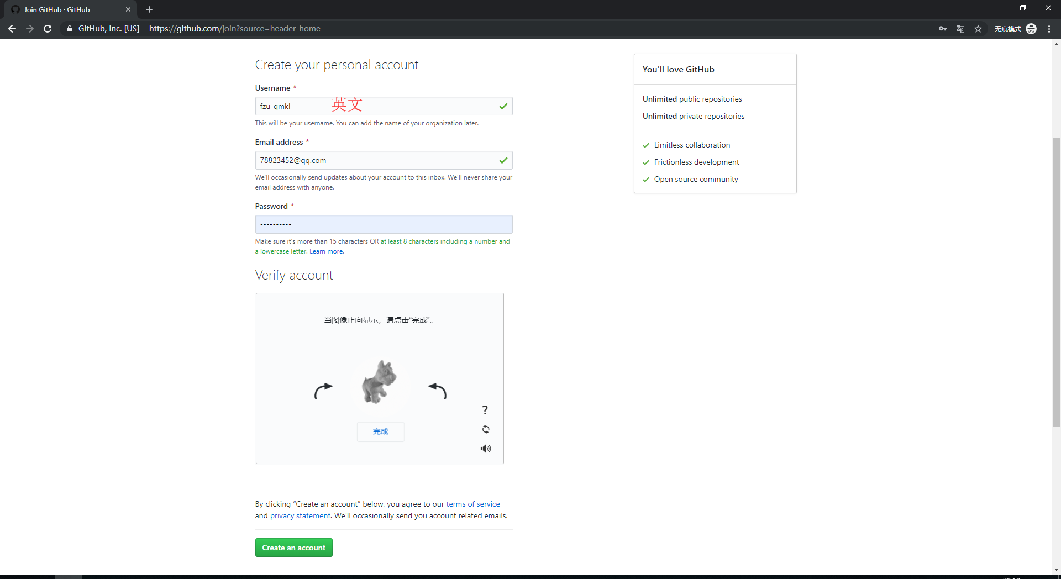
Task: Click 'You'll love GitHub' heading
Action: click(678, 69)
